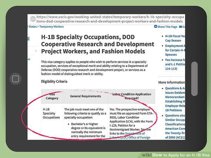Click the tablet side slider switch
Viewport: 211px width, 158px height.
pos(194,79)
